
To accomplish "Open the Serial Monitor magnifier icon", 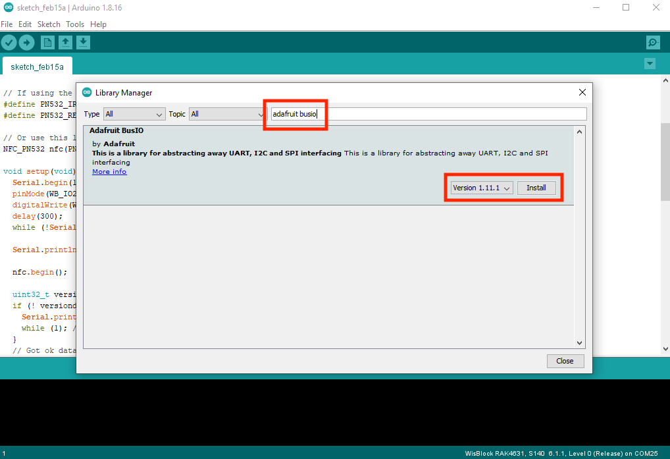I will click(x=653, y=42).
